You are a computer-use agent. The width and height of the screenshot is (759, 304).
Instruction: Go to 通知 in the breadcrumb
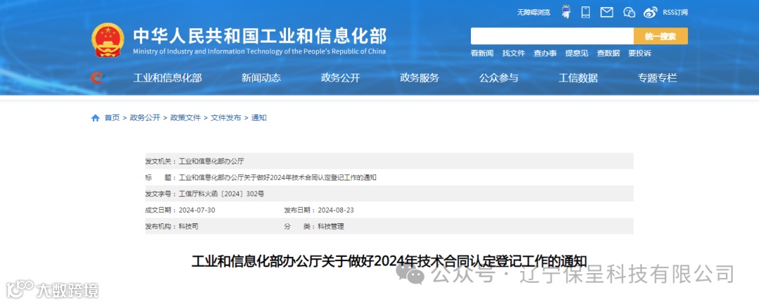[x=259, y=118]
